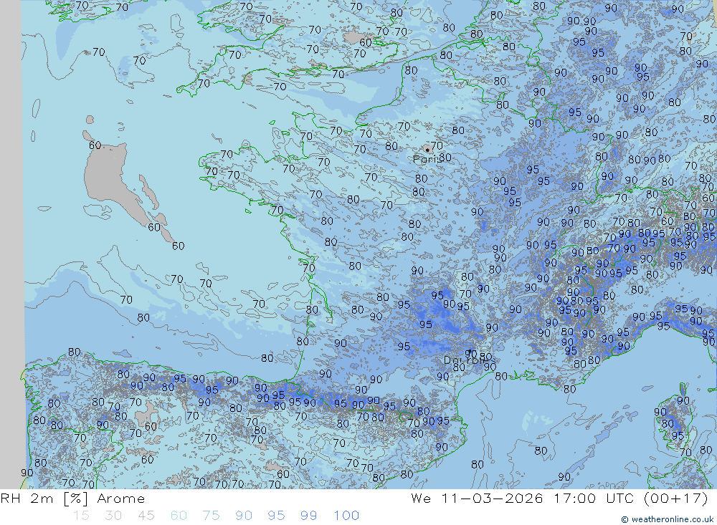Click legend value 75

point(211,516)
